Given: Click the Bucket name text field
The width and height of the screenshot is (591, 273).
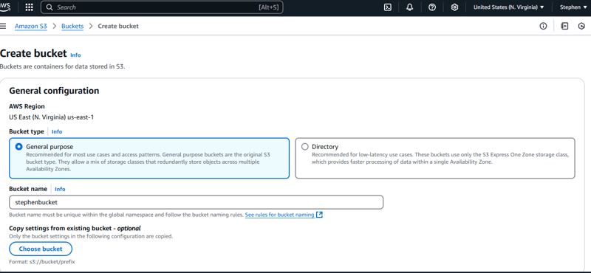Looking at the screenshot, I should (196, 202).
